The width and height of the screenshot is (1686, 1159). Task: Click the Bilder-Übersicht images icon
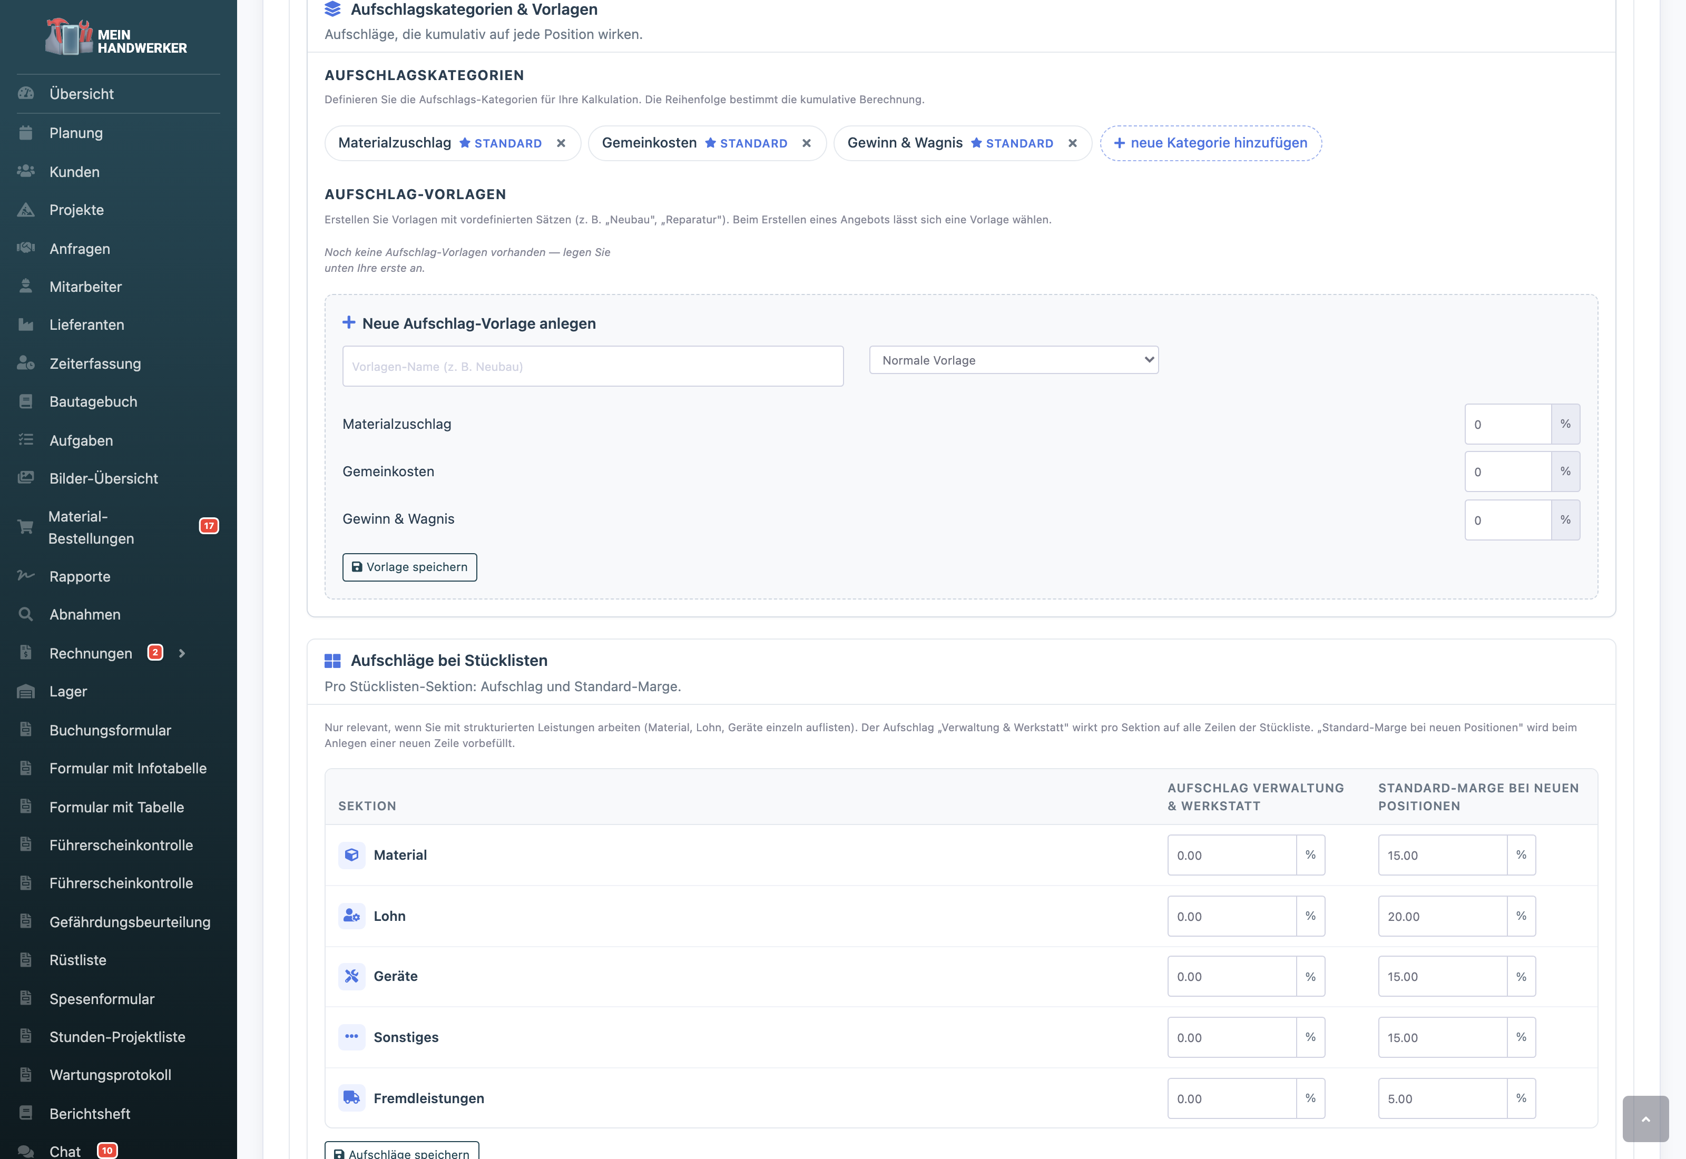26,478
